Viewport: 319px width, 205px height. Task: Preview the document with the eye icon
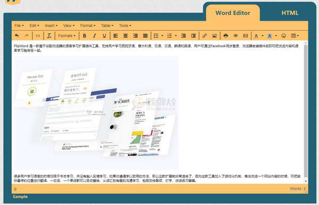236,36
